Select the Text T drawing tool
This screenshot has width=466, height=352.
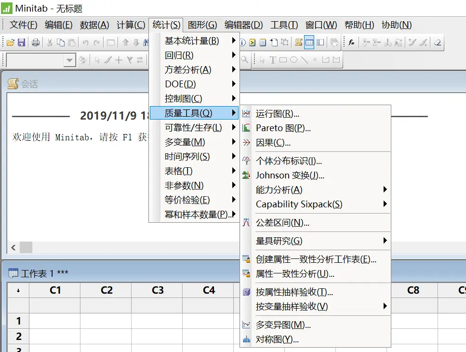click(x=273, y=60)
